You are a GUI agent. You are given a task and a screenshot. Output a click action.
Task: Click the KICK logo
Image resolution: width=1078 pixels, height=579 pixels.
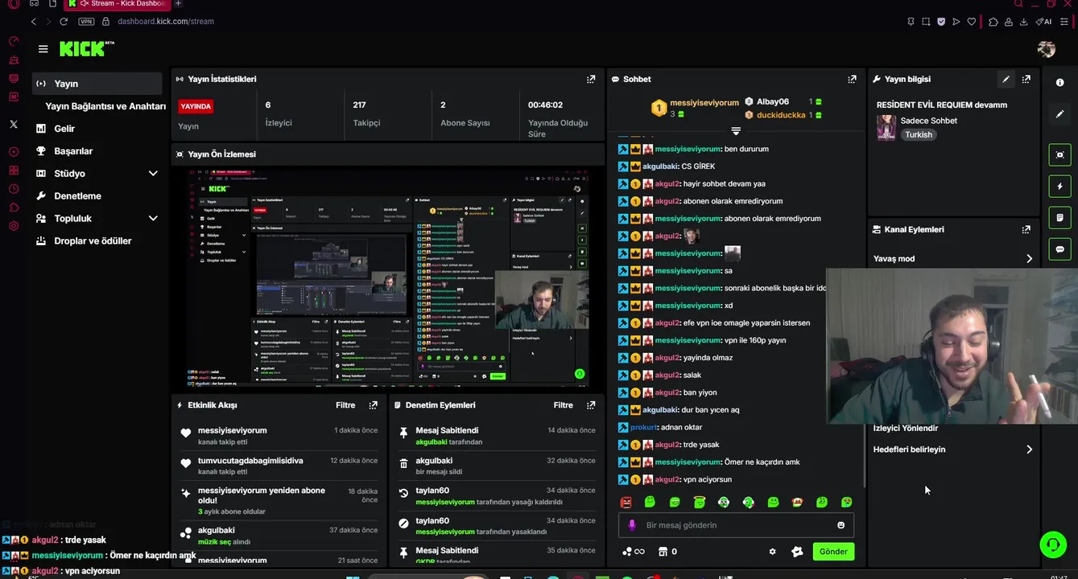pos(86,49)
